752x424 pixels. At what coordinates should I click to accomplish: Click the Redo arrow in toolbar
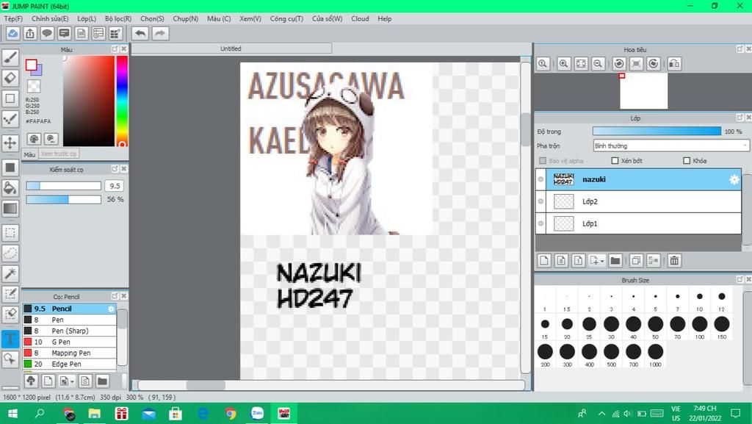tap(160, 33)
